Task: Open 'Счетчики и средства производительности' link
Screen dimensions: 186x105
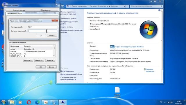Action: [x=68, y=78]
